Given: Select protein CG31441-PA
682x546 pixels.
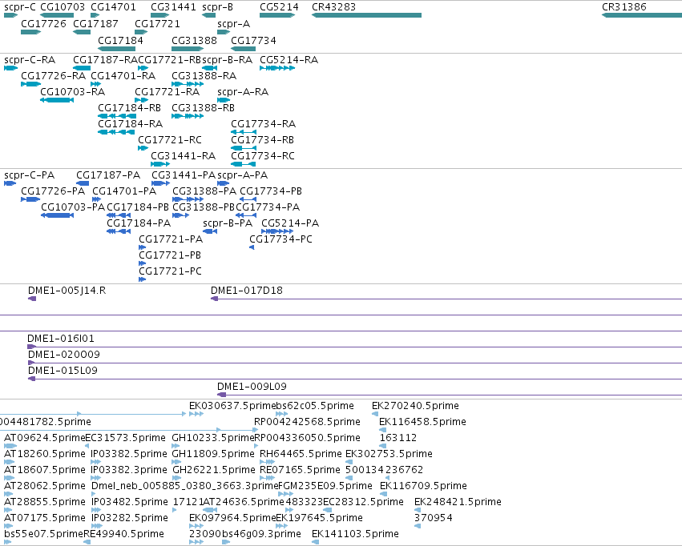Looking at the screenshot, I should (x=184, y=175).
